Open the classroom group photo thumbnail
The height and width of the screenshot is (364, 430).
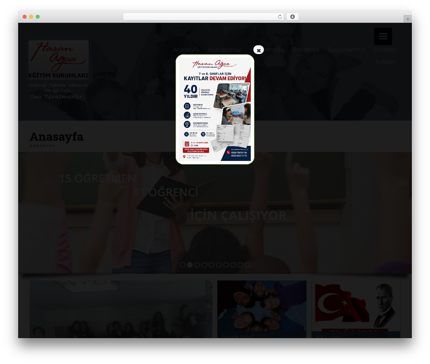point(121,309)
